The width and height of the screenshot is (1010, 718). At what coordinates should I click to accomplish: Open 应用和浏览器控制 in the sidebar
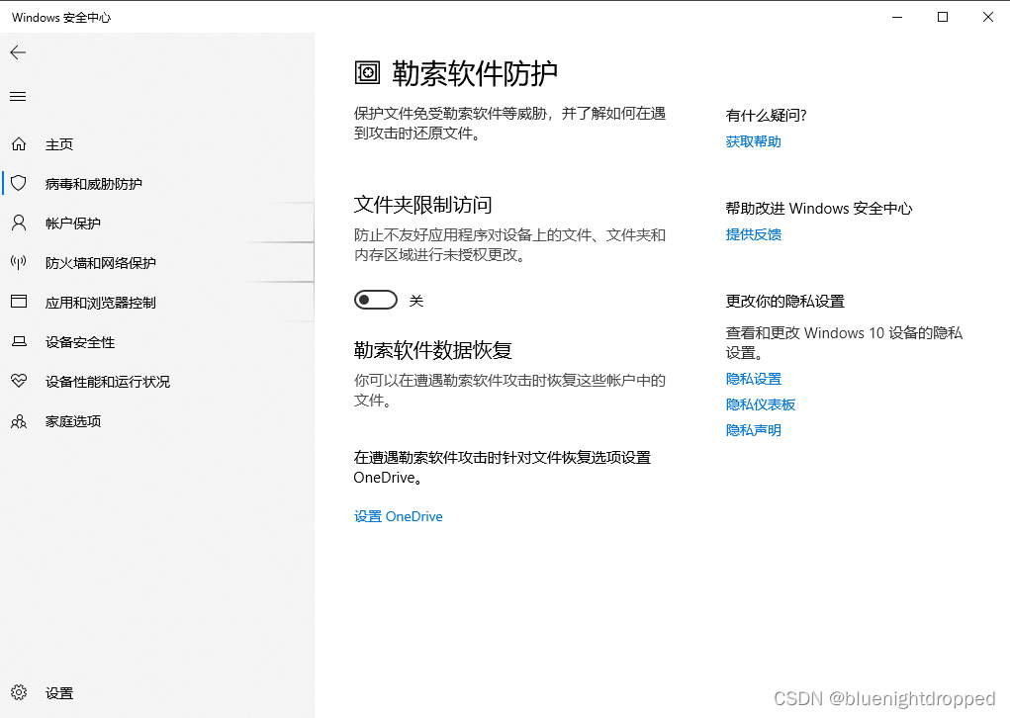coord(157,302)
